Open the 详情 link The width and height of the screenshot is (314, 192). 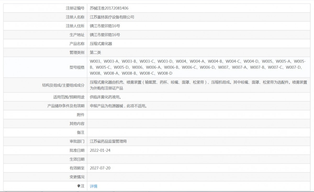coord(93,186)
